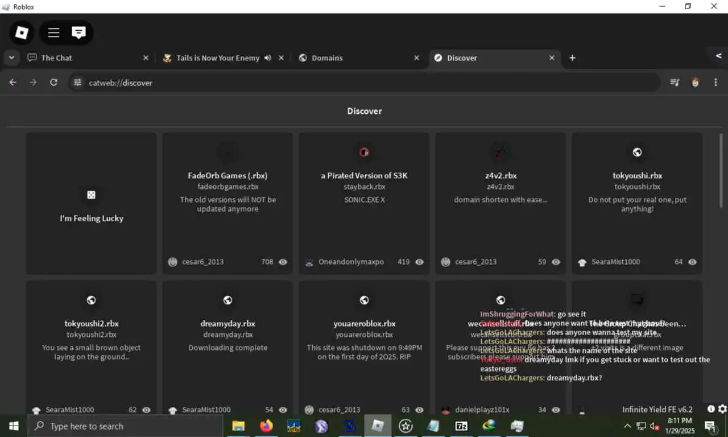The height and width of the screenshot is (437, 728).
Task: Open the tokyoushi.rbx site card
Action: [637, 204]
